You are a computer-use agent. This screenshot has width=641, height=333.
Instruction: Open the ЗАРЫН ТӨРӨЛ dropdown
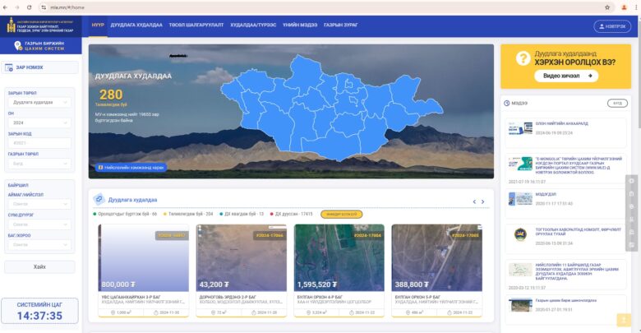(x=39, y=103)
